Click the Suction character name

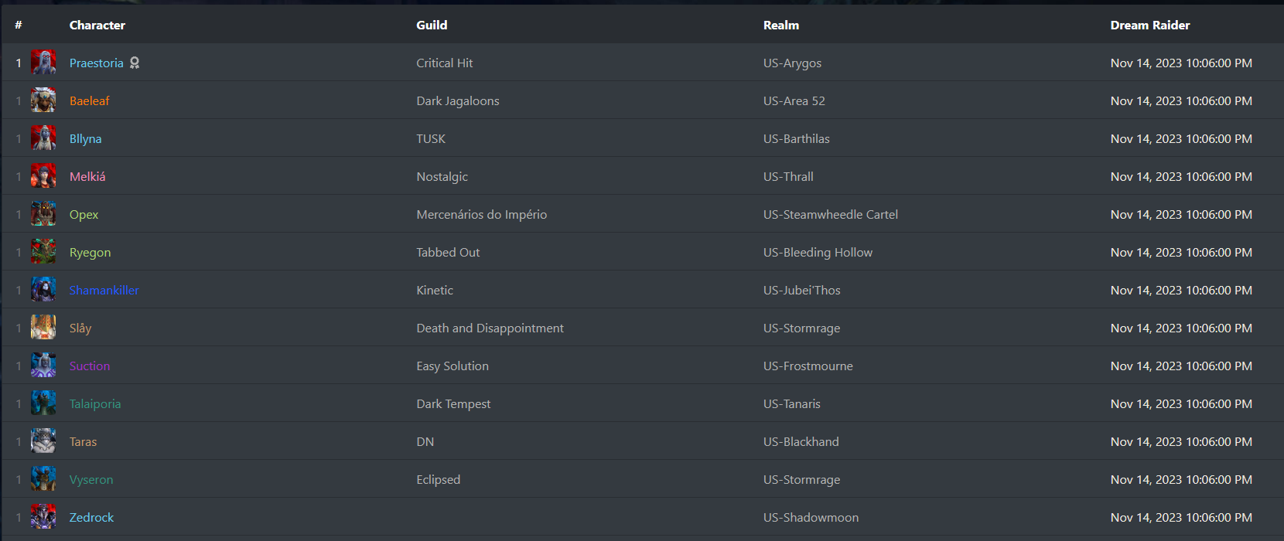point(90,366)
